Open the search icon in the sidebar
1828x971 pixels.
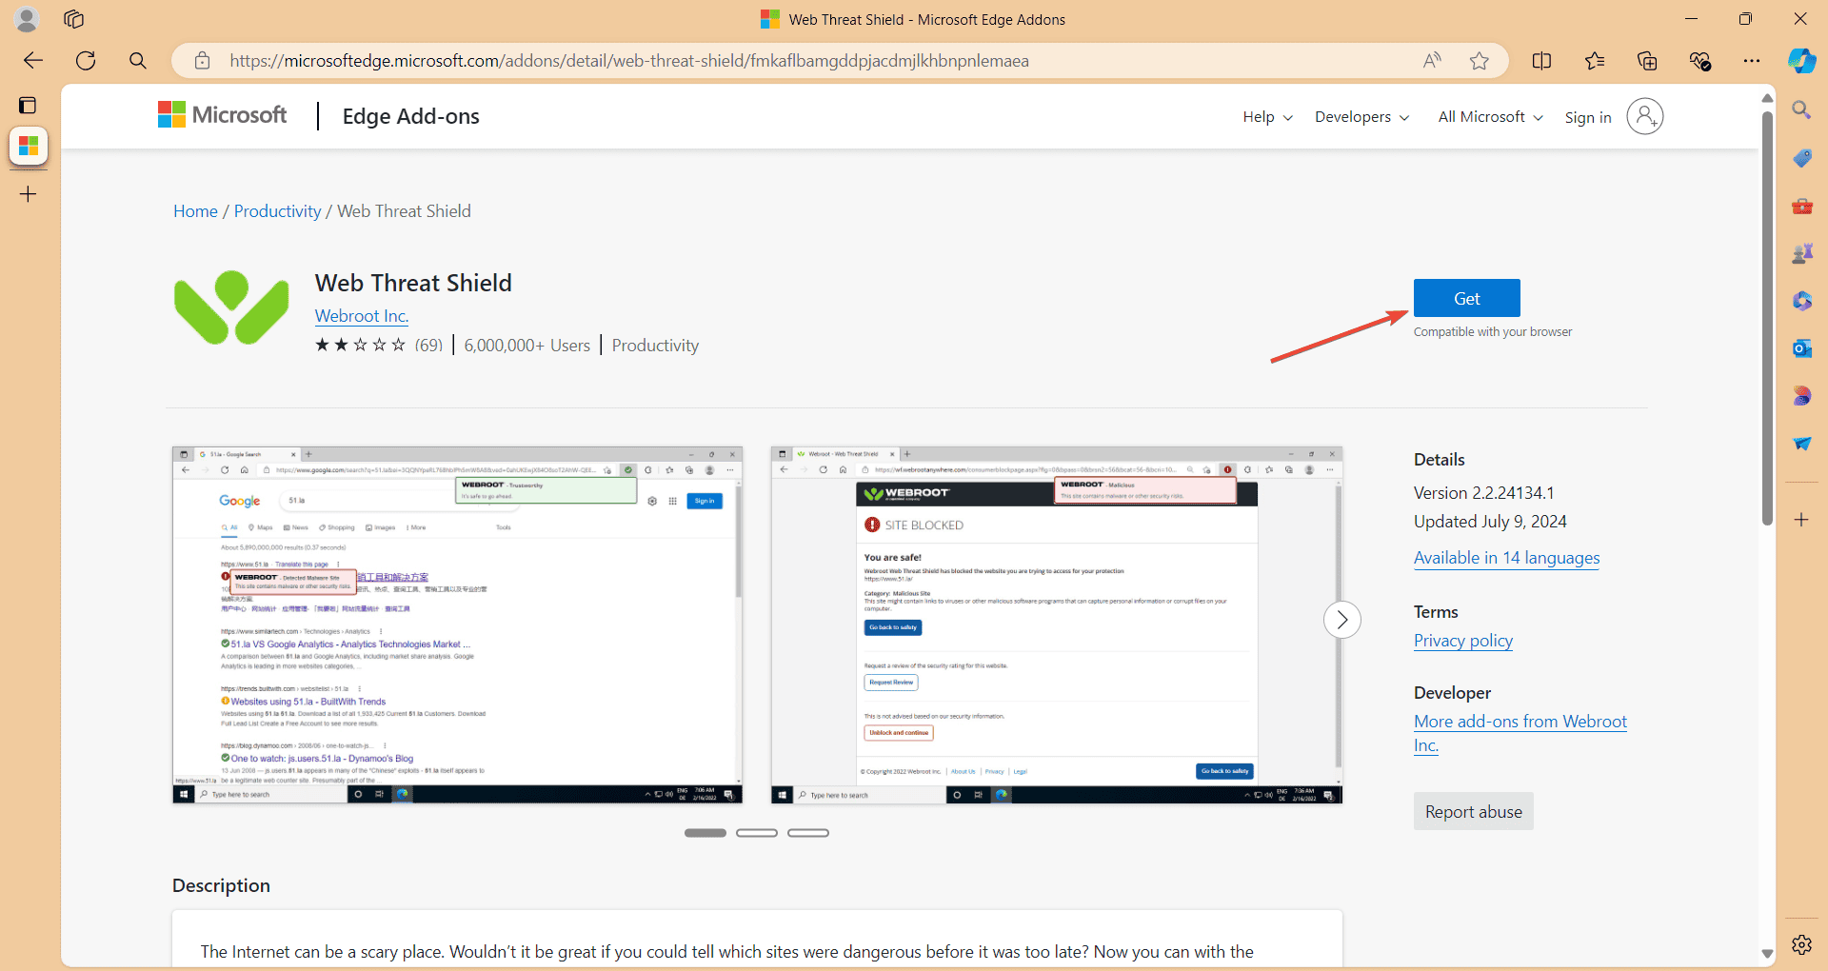tap(1802, 109)
